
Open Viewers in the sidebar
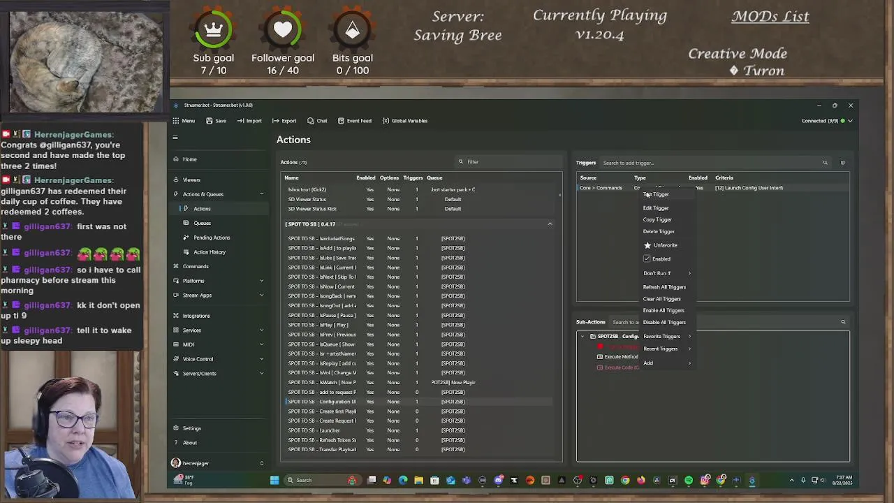(191, 180)
